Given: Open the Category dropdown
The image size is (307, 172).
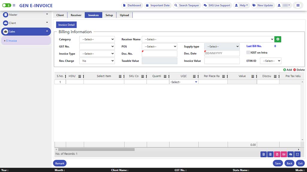Looking at the screenshot, I should tap(97, 39).
